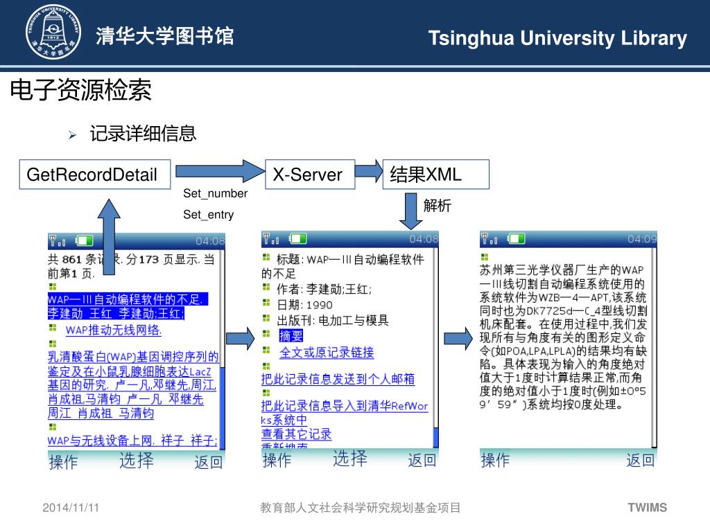Click the green bullet beside WAP推动无线网络
Screen dimensions: 710x532
53,327
